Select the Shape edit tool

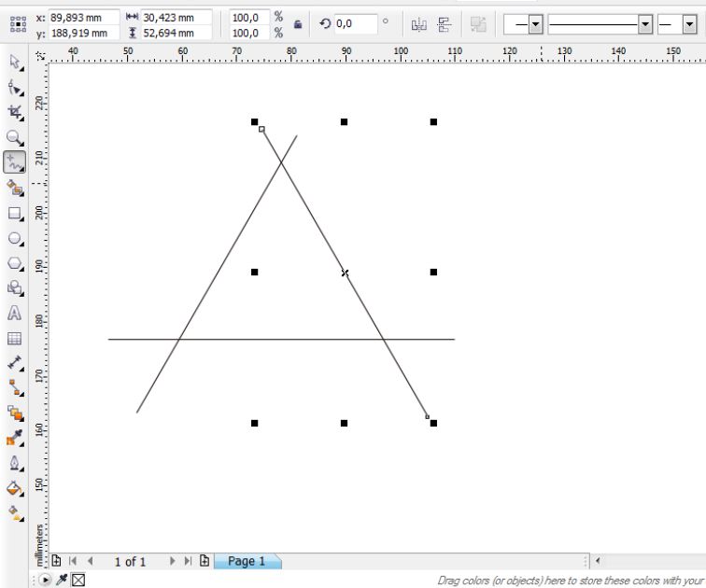pyautogui.click(x=15, y=88)
